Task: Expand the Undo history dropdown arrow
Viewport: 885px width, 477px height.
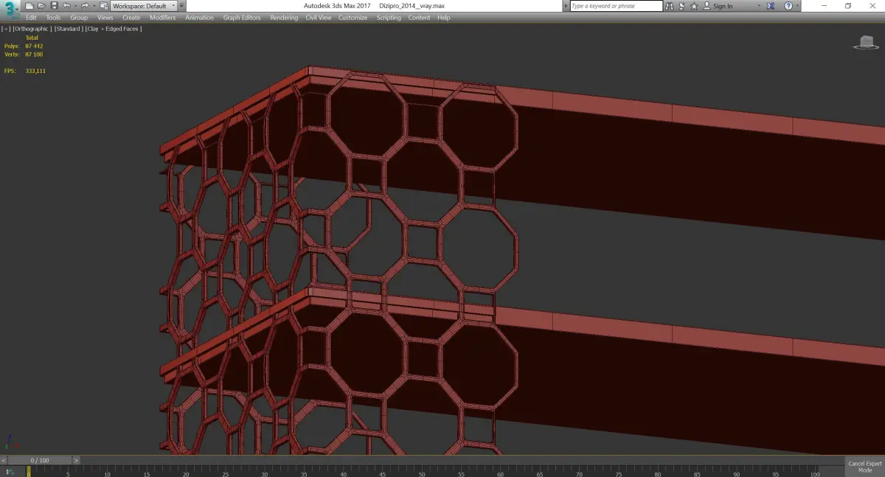Action: point(74,6)
